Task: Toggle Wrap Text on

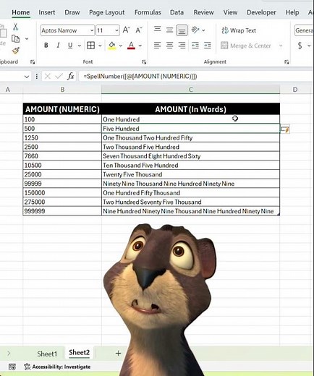Action: (x=239, y=30)
